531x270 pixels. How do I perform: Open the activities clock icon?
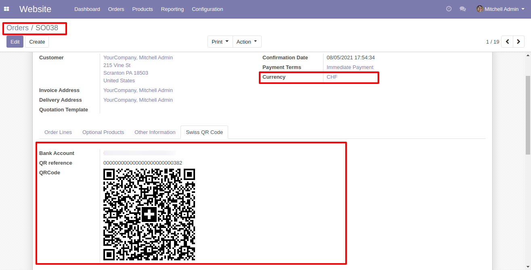tap(449, 9)
